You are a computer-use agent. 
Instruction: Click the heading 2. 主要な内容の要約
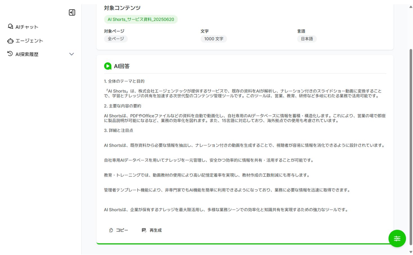(123, 106)
